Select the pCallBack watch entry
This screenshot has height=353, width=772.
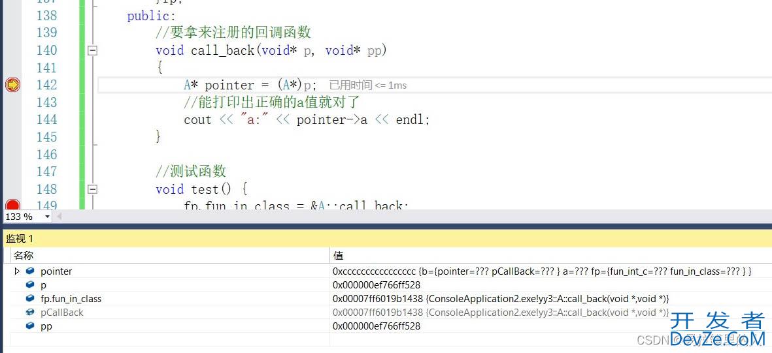(62, 312)
